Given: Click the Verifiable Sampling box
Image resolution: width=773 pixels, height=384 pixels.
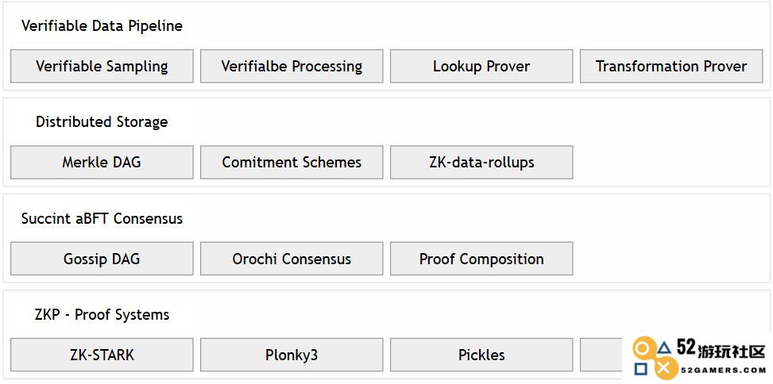Looking at the screenshot, I should pyautogui.click(x=102, y=66).
